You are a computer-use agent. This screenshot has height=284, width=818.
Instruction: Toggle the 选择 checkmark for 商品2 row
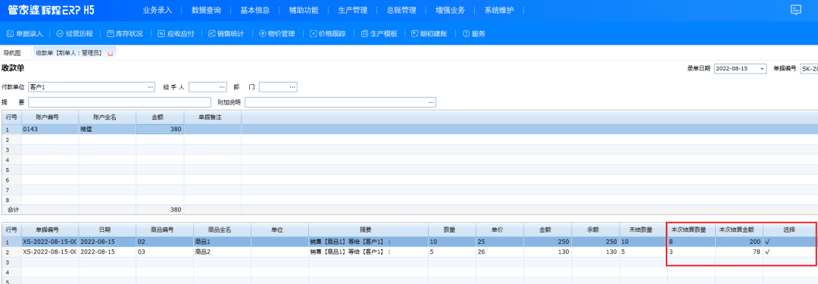click(767, 251)
